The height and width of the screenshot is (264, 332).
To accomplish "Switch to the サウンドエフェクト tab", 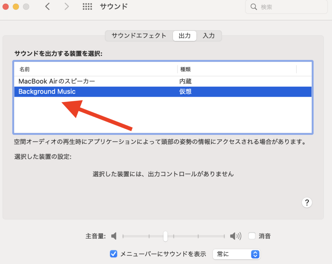I will tap(139, 36).
